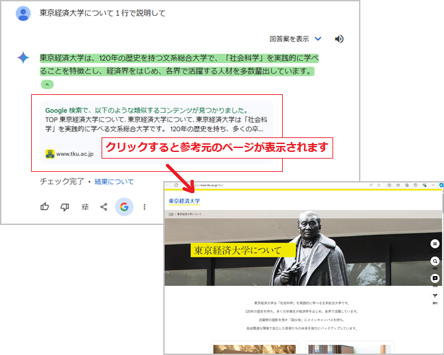Click the Copilot icon in browser corner
Screen dimensions: 444x355
point(441,185)
